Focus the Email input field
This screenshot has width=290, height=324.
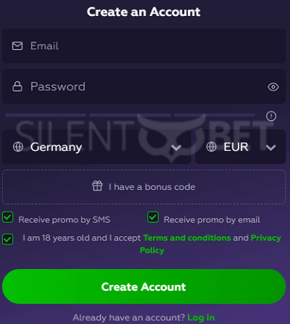(x=144, y=46)
